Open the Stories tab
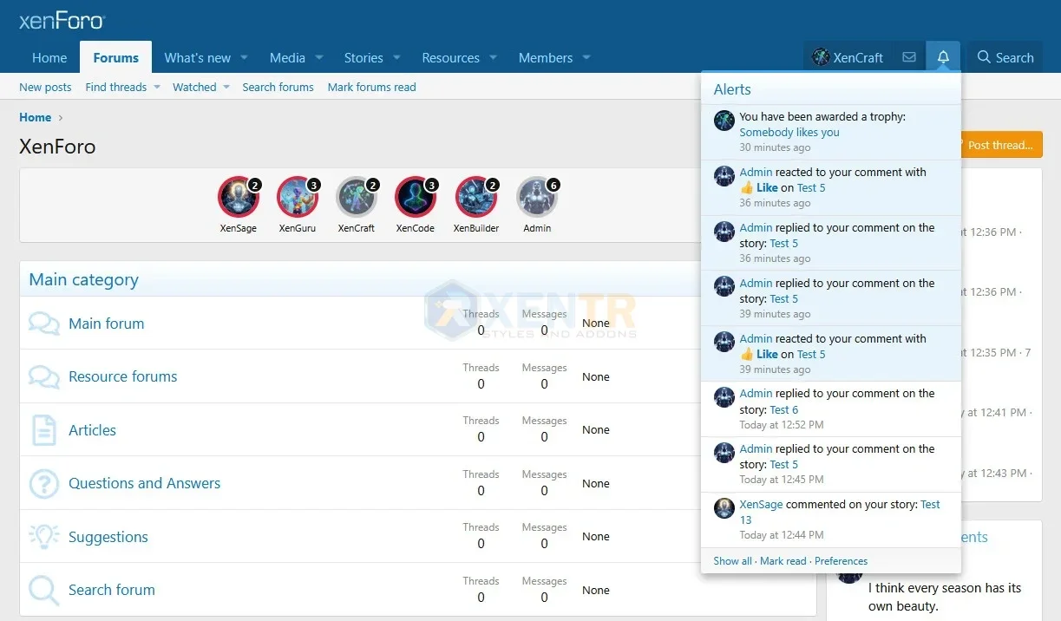 [363, 58]
